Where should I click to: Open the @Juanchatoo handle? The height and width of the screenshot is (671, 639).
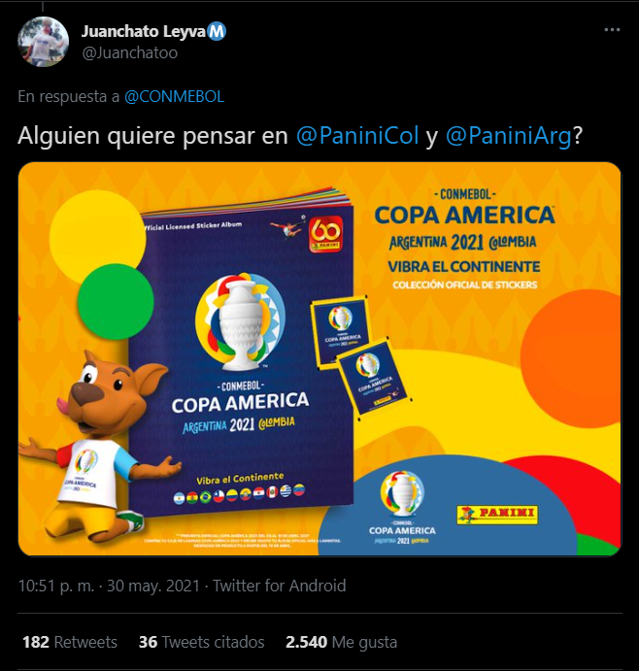coord(130,53)
